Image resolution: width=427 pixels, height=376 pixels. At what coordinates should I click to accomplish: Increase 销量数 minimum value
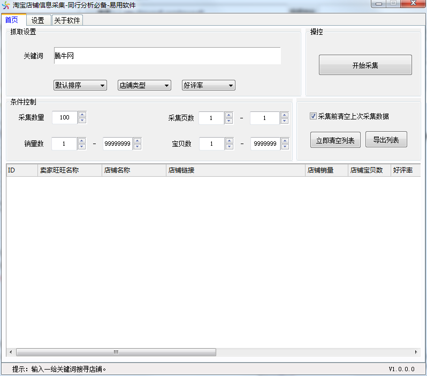pyautogui.click(x=82, y=141)
